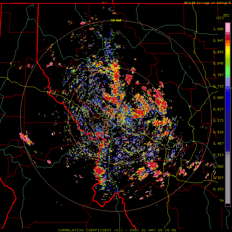Pick the gray segment of the color bar
The width and height of the screenshot is (232, 232).
[x=228, y=179]
